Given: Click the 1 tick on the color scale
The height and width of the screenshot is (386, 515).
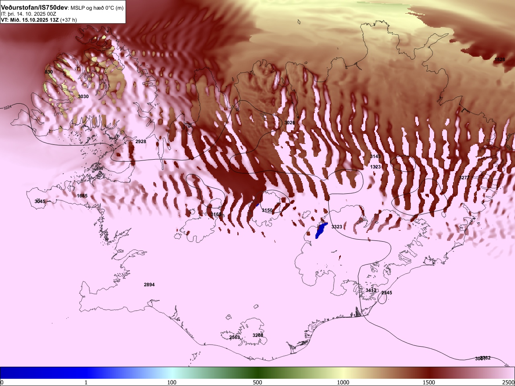Looking at the screenshot, I should pyautogui.click(x=86, y=382).
